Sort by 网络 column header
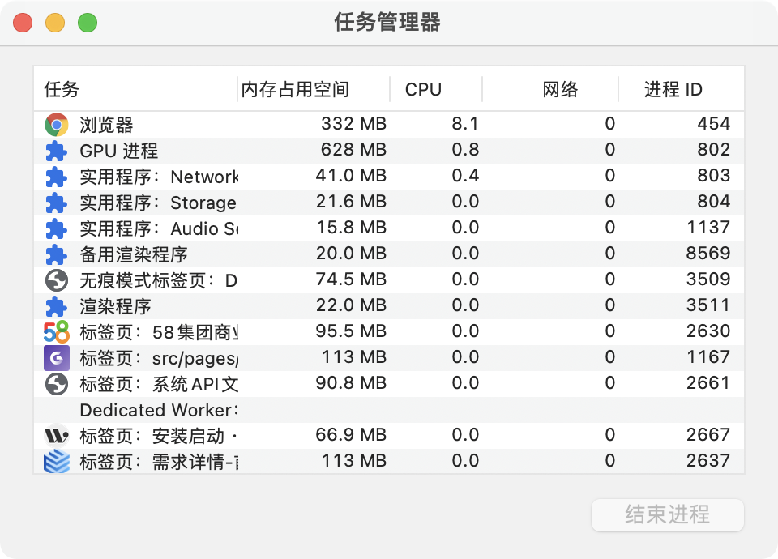 [x=559, y=89]
